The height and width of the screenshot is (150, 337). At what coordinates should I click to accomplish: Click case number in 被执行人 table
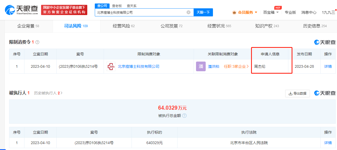pos(94,143)
